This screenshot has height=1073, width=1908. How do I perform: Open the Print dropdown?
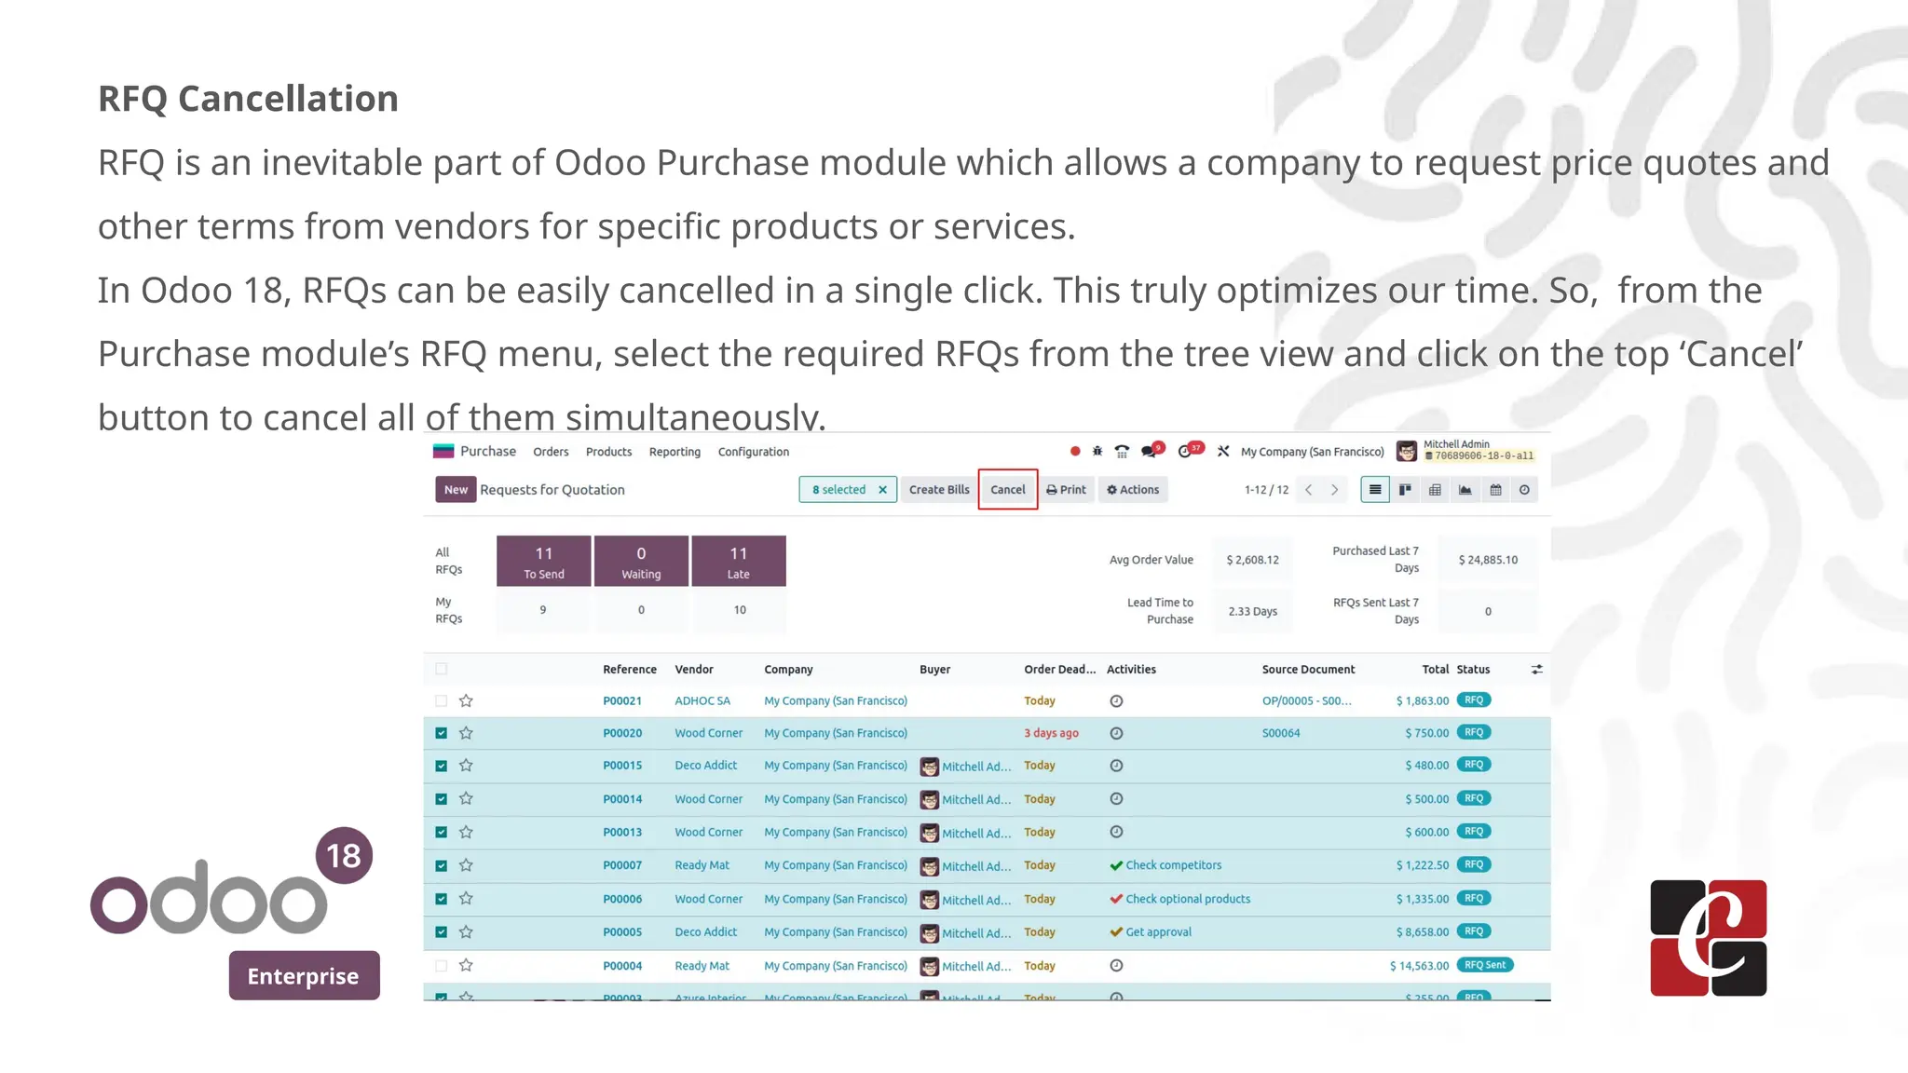click(1066, 490)
